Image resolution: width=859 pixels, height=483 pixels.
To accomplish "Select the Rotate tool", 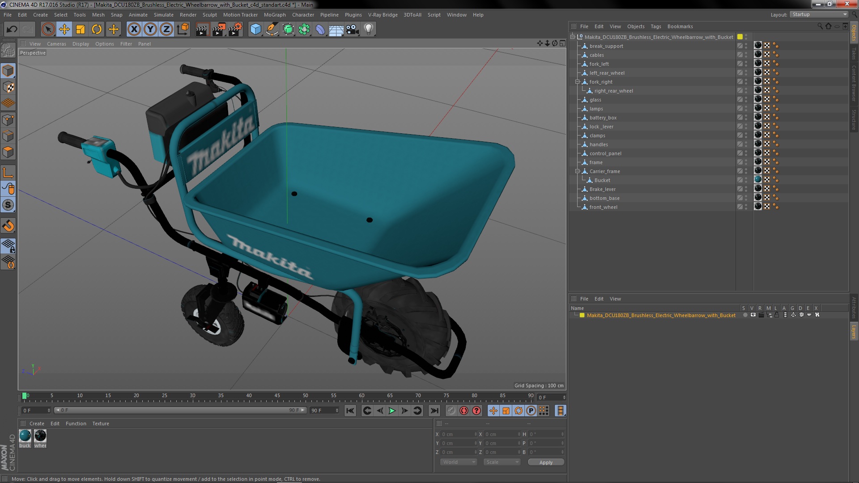I will click(x=97, y=30).
